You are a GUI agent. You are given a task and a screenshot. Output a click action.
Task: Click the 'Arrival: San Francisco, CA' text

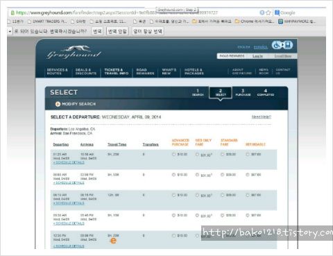(x=71, y=133)
